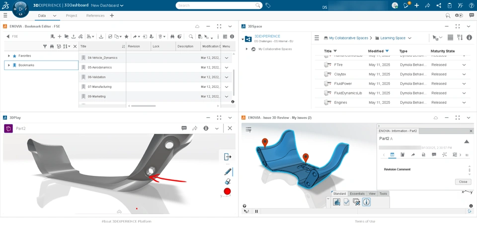The width and height of the screenshot is (477, 226).
Task: Click the comment icon in the Part2 information panel
Action: pos(434,154)
